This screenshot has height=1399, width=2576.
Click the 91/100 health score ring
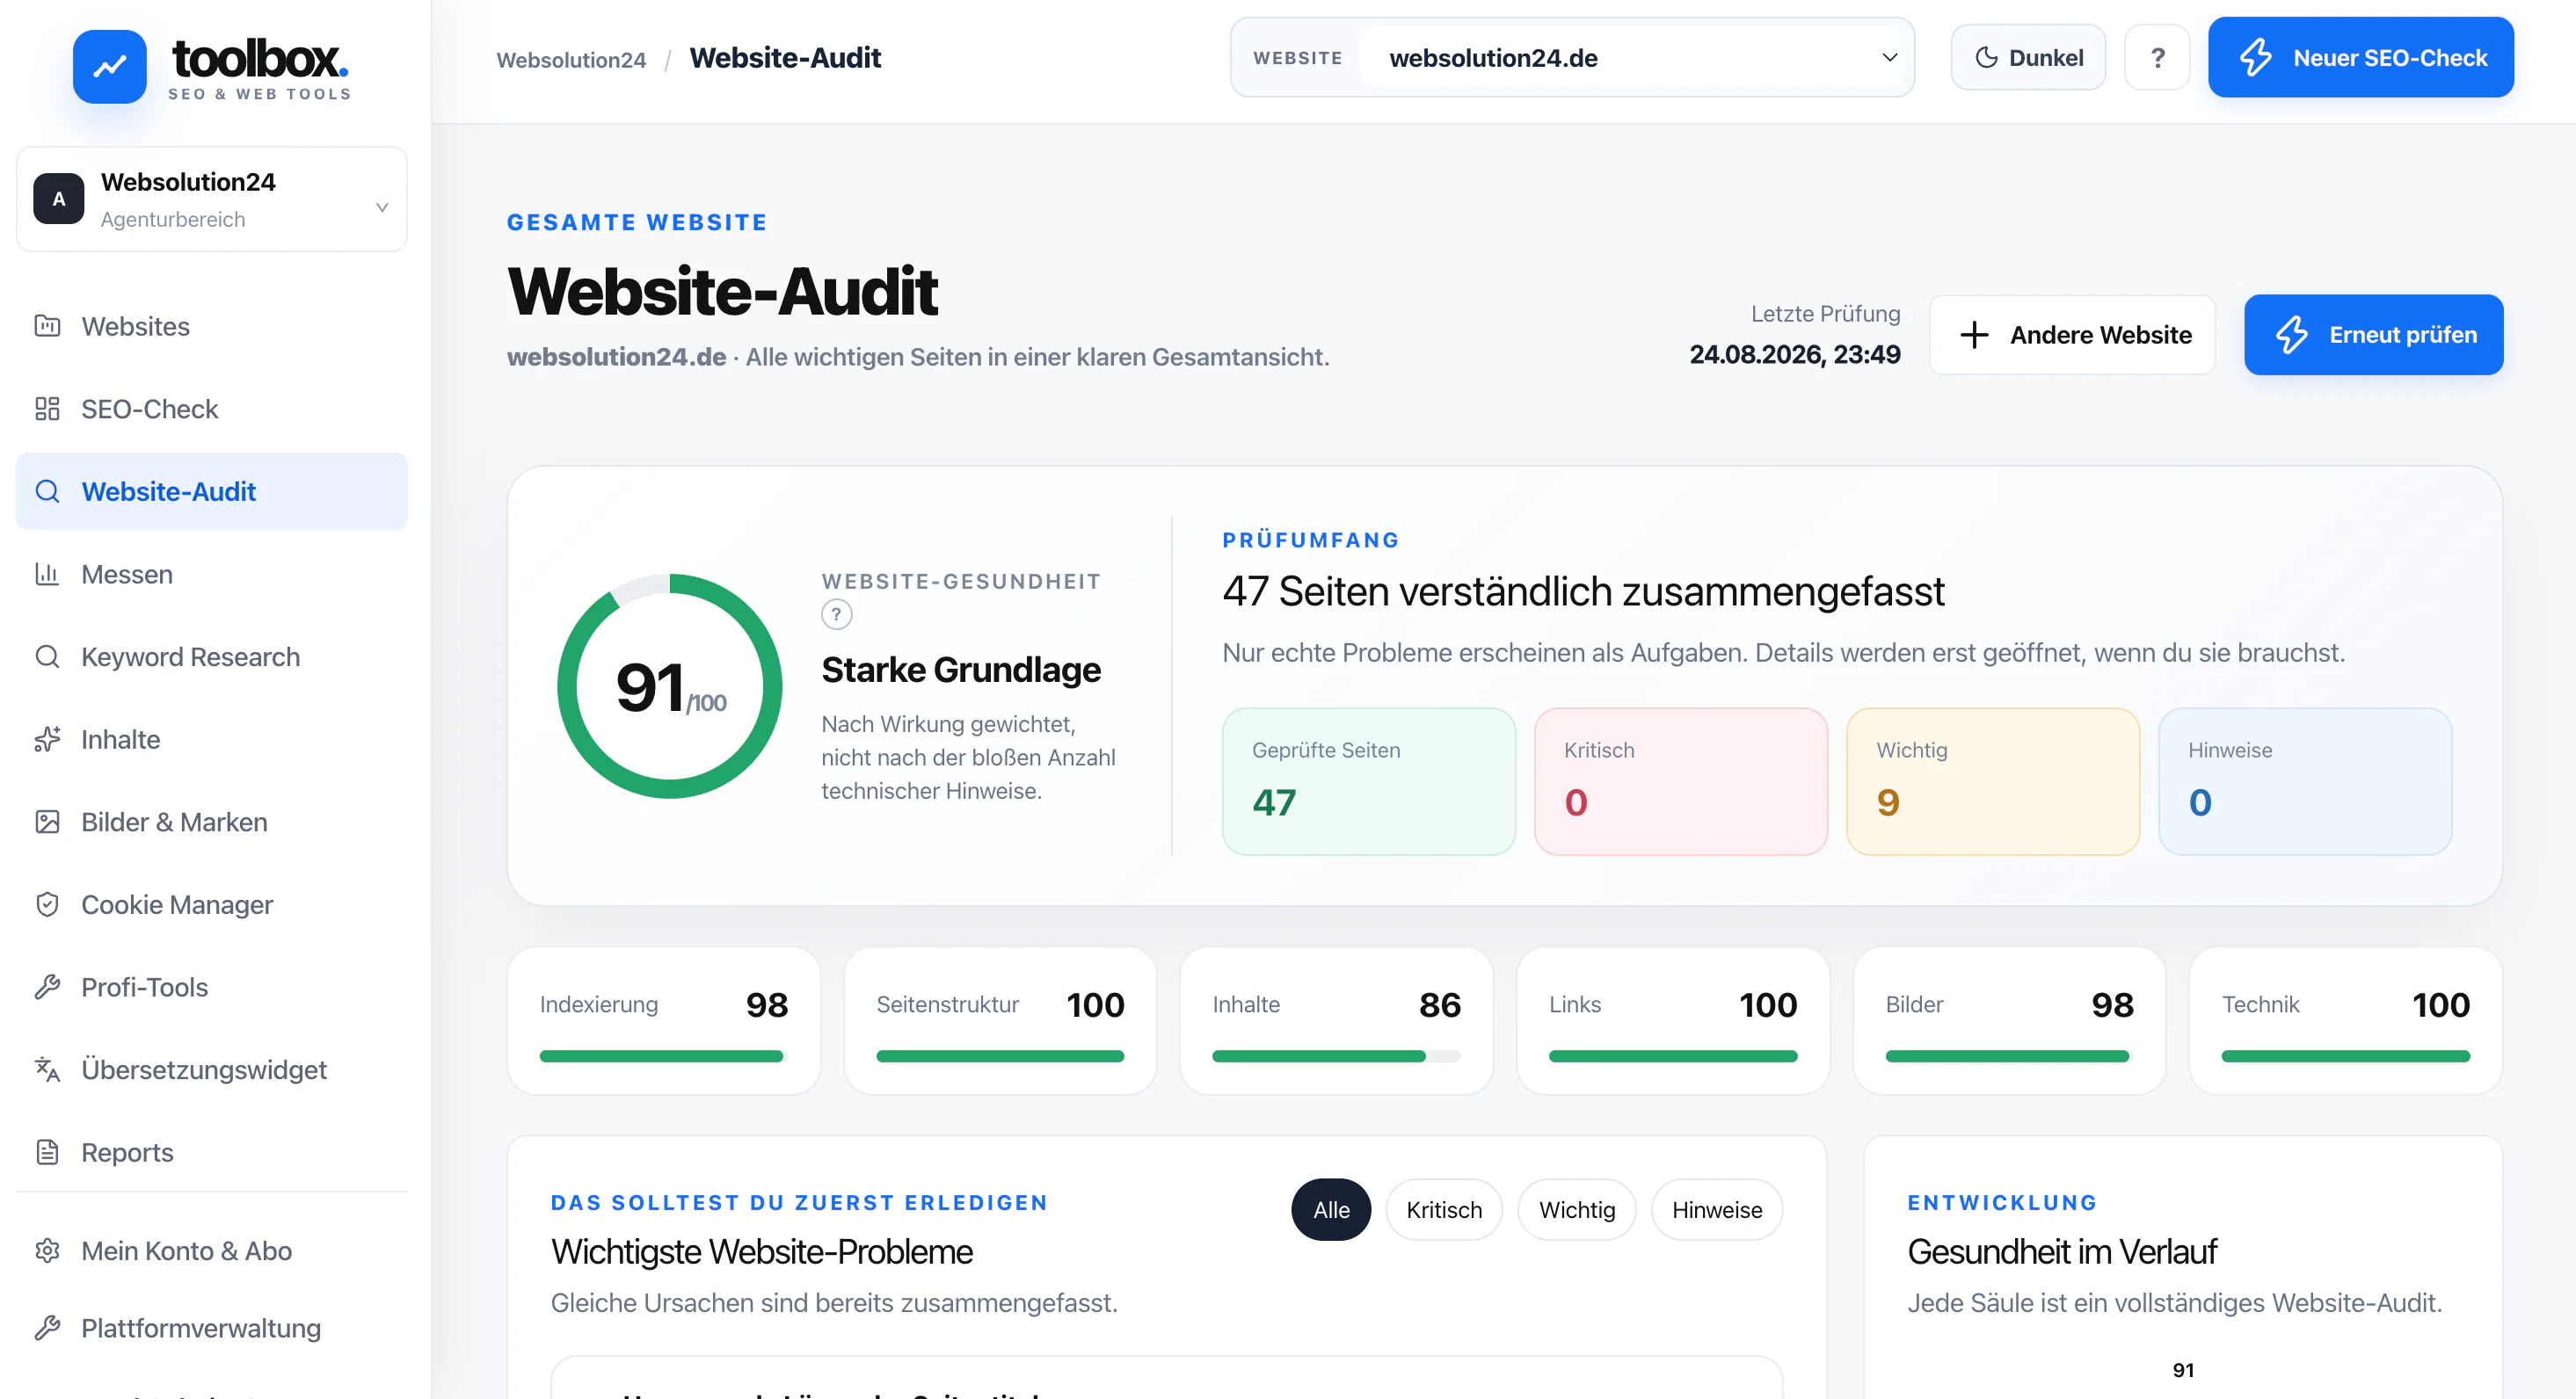(670, 686)
